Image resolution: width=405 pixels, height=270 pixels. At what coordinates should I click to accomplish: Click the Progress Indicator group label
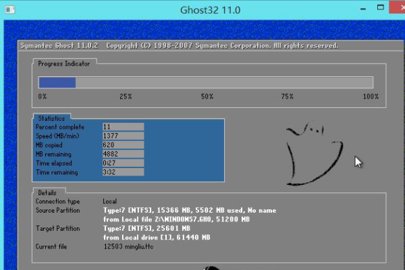(x=64, y=64)
